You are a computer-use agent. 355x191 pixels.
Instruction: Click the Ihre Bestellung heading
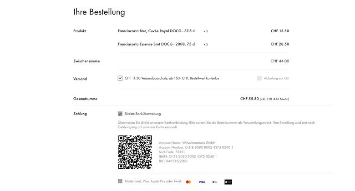(x=99, y=12)
